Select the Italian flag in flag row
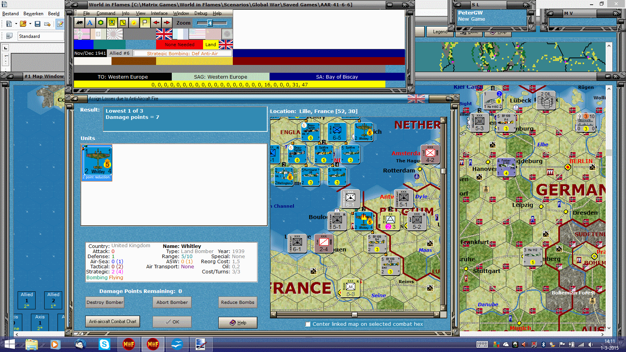The image size is (626, 352). click(98, 34)
